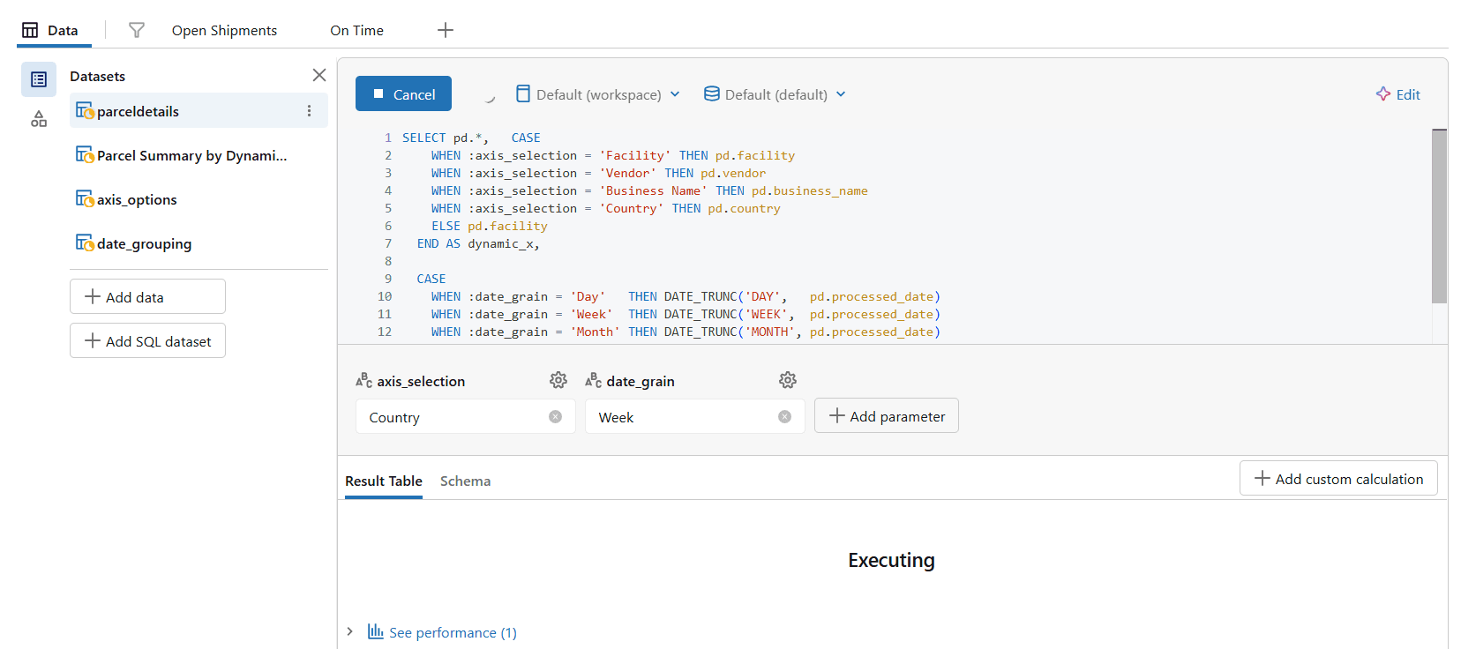Switch to On Time page tab
Image resolution: width=1461 pixels, height=649 pixels.
coord(356,30)
